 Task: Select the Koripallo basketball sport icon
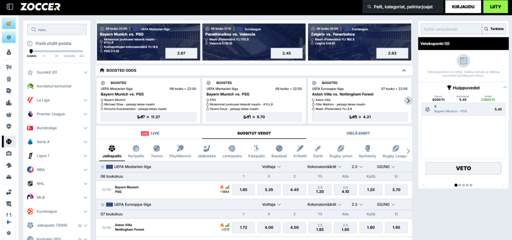[136, 151]
